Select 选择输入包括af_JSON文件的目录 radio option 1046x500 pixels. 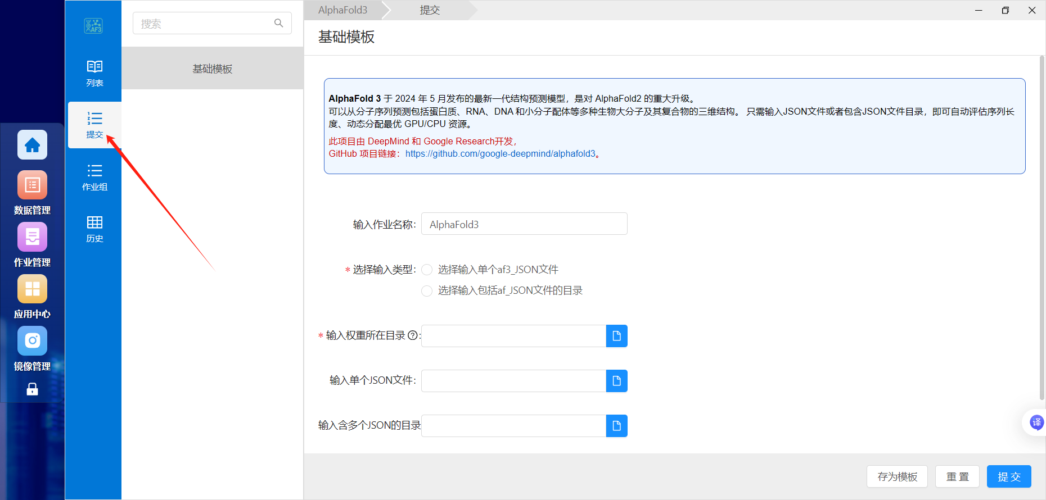(427, 290)
